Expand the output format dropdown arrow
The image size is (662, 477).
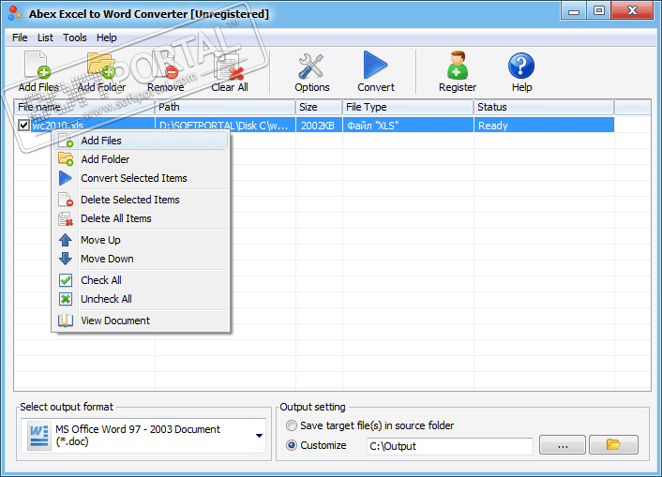tap(259, 436)
